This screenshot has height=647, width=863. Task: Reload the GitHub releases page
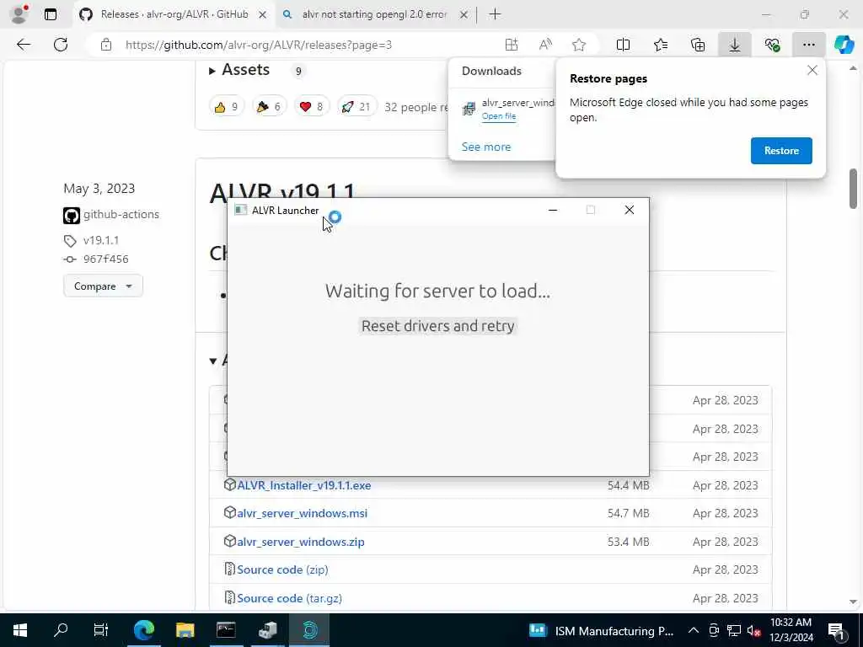[x=61, y=45]
